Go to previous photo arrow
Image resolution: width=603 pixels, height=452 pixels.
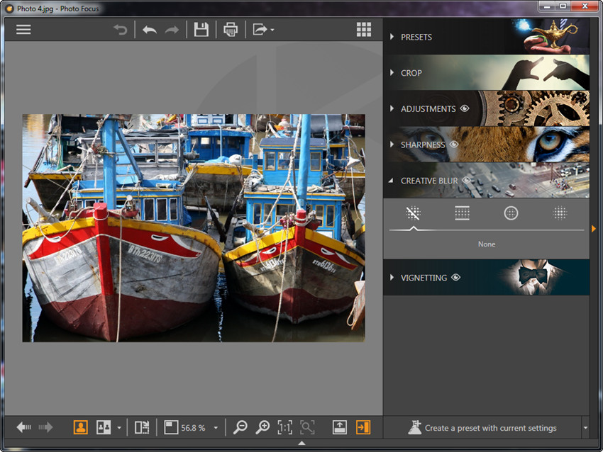(24, 427)
